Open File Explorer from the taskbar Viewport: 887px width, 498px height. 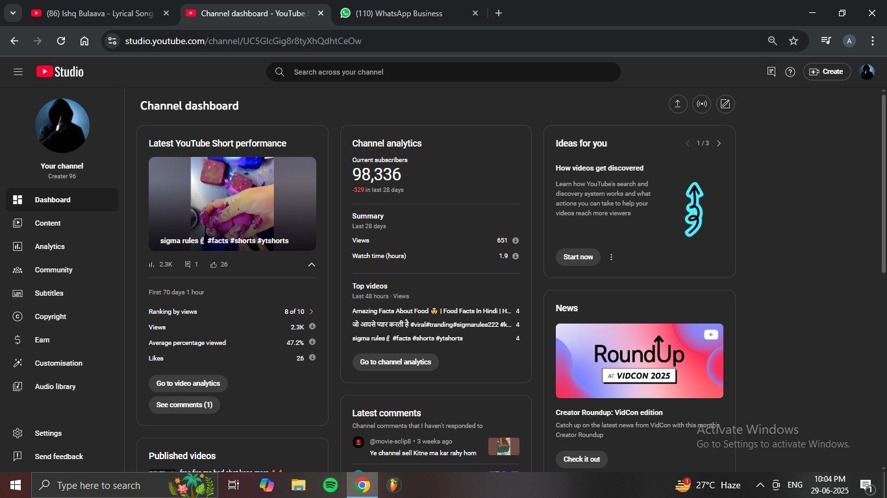298,485
